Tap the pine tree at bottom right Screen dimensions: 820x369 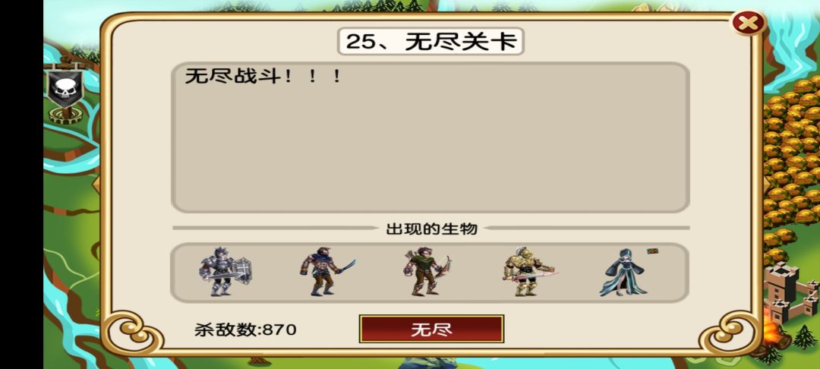click(x=804, y=337)
